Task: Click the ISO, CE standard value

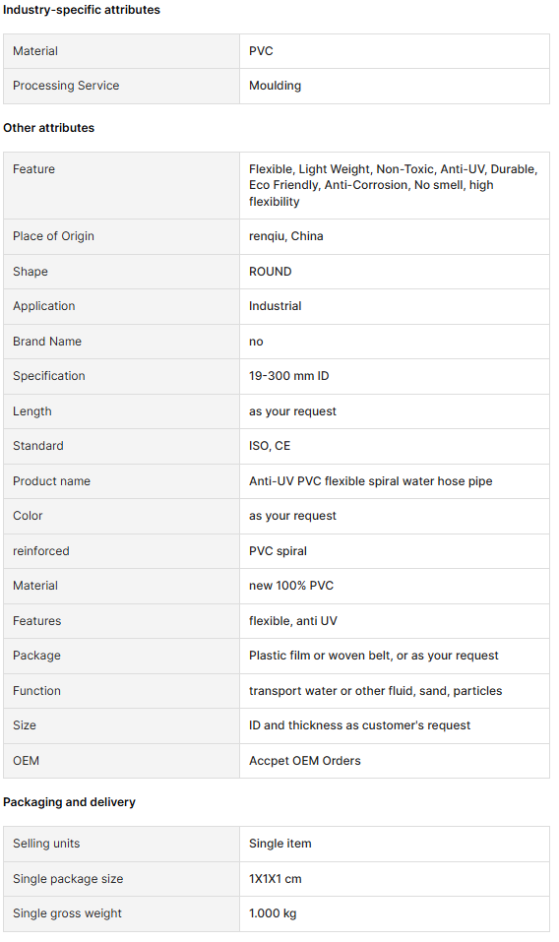Action: [x=270, y=446]
